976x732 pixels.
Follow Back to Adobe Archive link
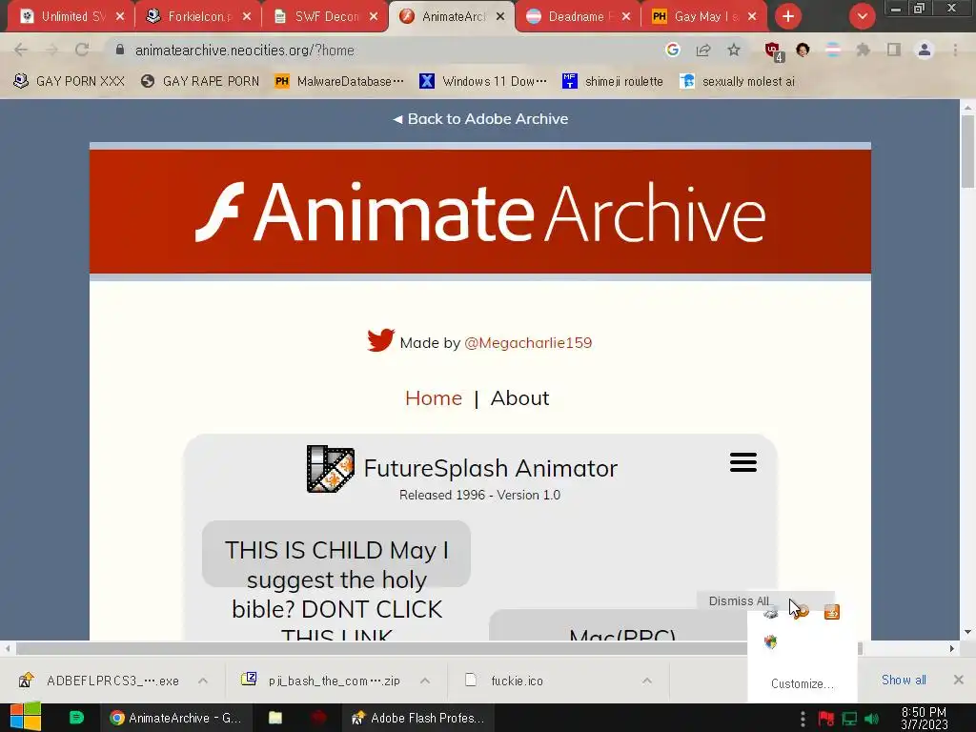480,118
